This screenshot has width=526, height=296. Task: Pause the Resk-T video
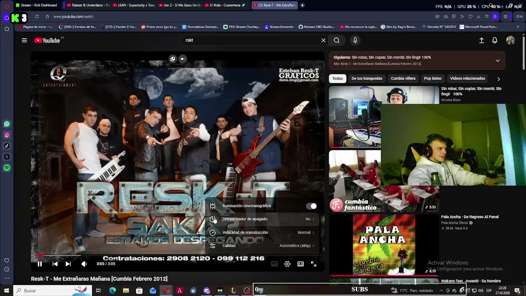(40, 264)
